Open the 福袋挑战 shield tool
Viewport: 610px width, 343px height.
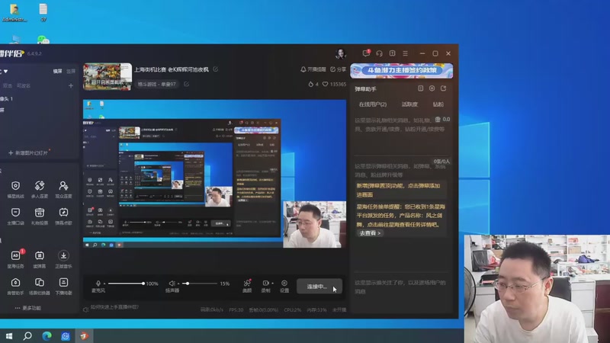(x=15, y=189)
